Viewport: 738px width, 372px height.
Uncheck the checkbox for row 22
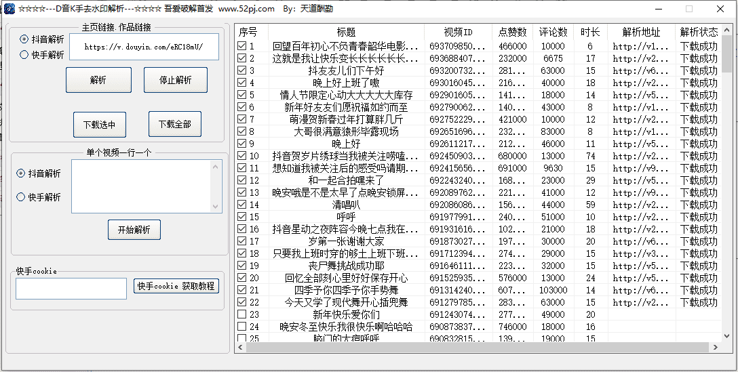pyautogui.click(x=242, y=302)
